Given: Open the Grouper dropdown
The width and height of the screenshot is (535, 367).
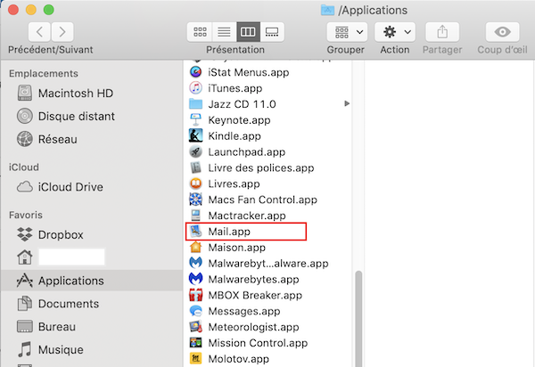Looking at the screenshot, I should (347, 31).
